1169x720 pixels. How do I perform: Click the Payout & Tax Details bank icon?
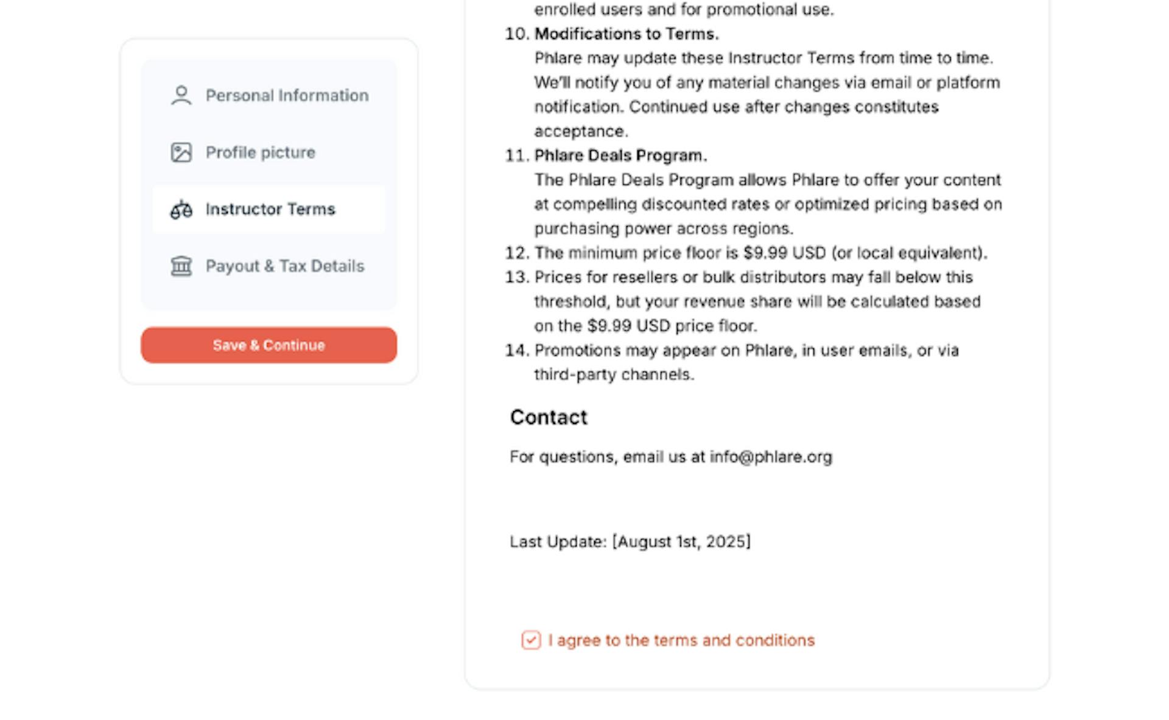181,266
